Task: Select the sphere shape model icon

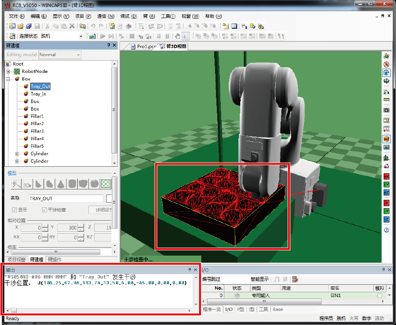Action: tap(94, 184)
